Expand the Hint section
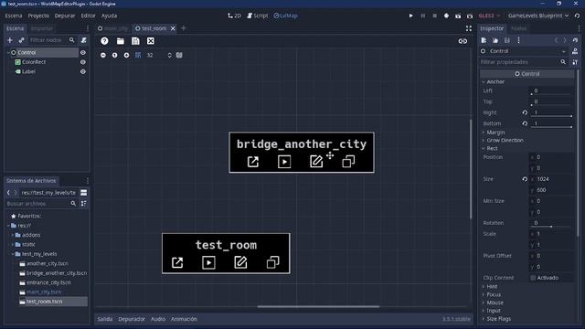Viewport: 585px width, 329px height. (x=484, y=286)
